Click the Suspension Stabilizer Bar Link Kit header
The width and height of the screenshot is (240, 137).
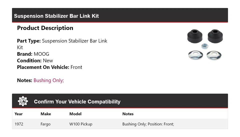point(56,16)
